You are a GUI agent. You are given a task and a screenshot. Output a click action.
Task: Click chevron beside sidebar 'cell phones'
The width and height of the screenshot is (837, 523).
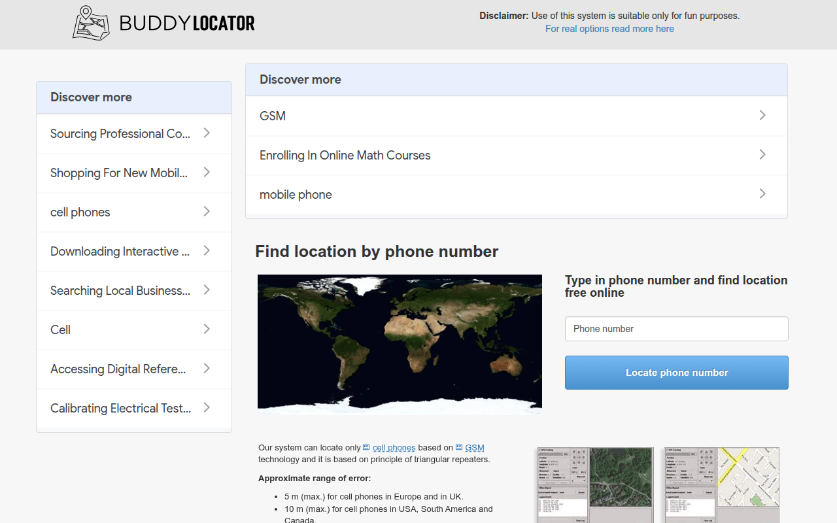(x=207, y=211)
